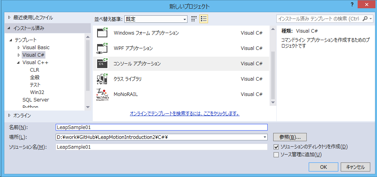Select SQL Server in template tree
This screenshot has width=377, height=177.
point(36,100)
